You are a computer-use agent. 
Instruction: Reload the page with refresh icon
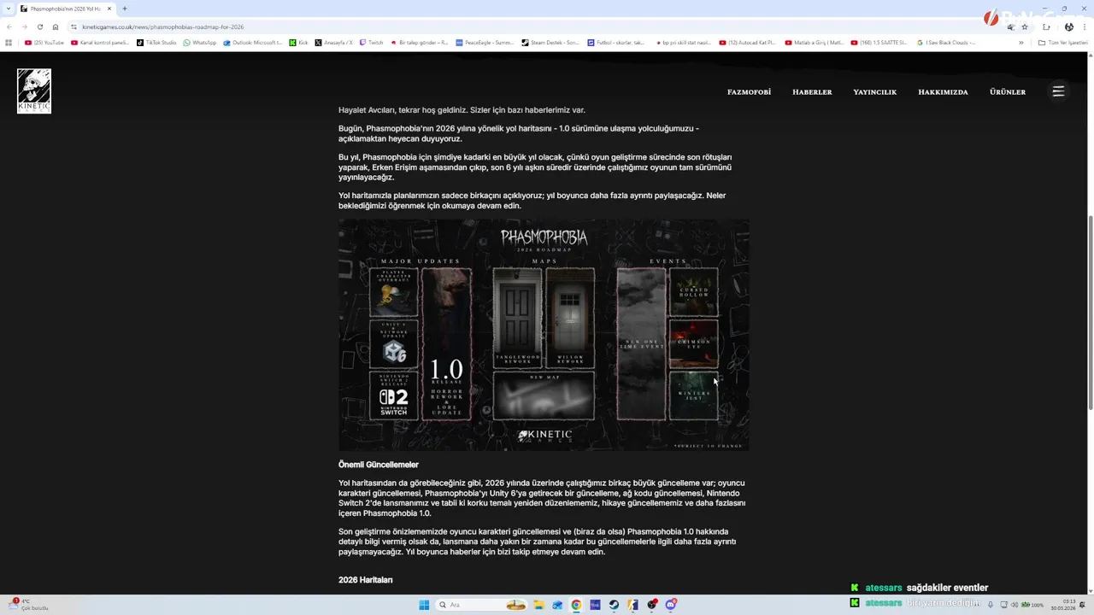40,26
